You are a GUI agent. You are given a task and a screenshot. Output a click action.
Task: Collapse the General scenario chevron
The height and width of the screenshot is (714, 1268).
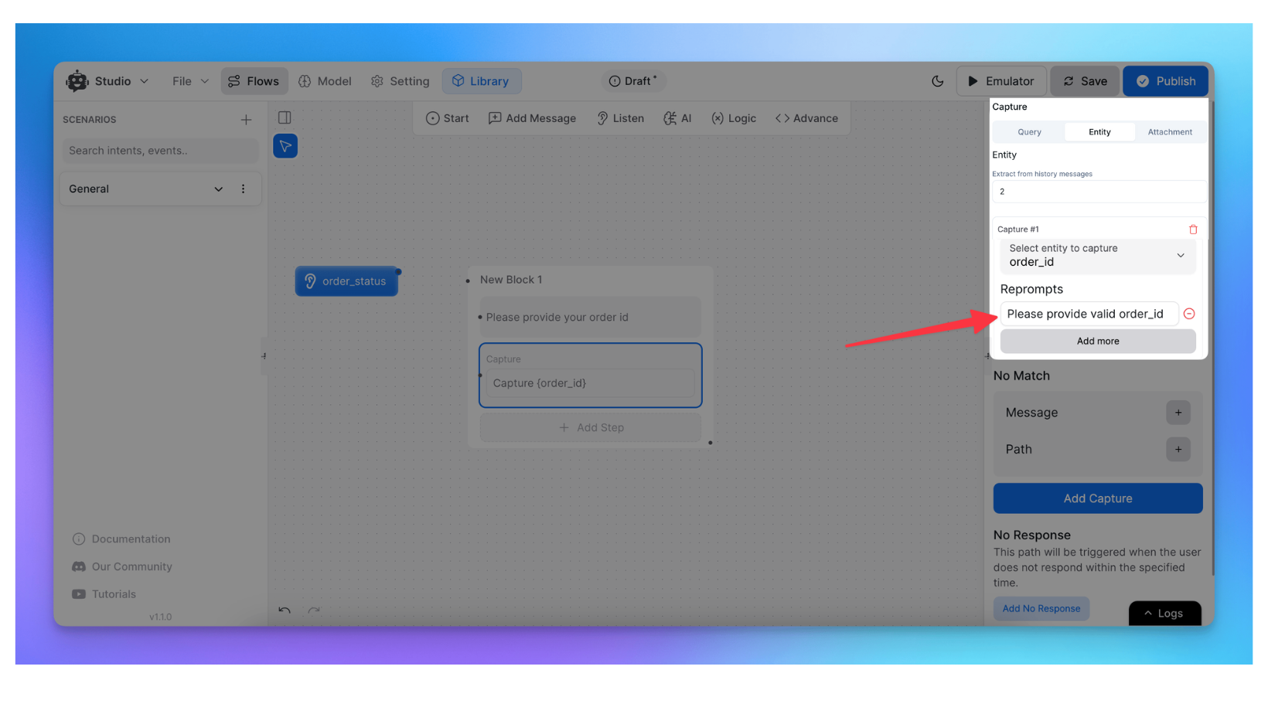(x=219, y=189)
